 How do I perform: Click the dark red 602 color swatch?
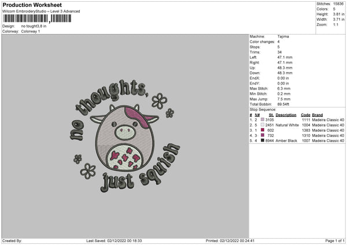(x=263, y=130)
